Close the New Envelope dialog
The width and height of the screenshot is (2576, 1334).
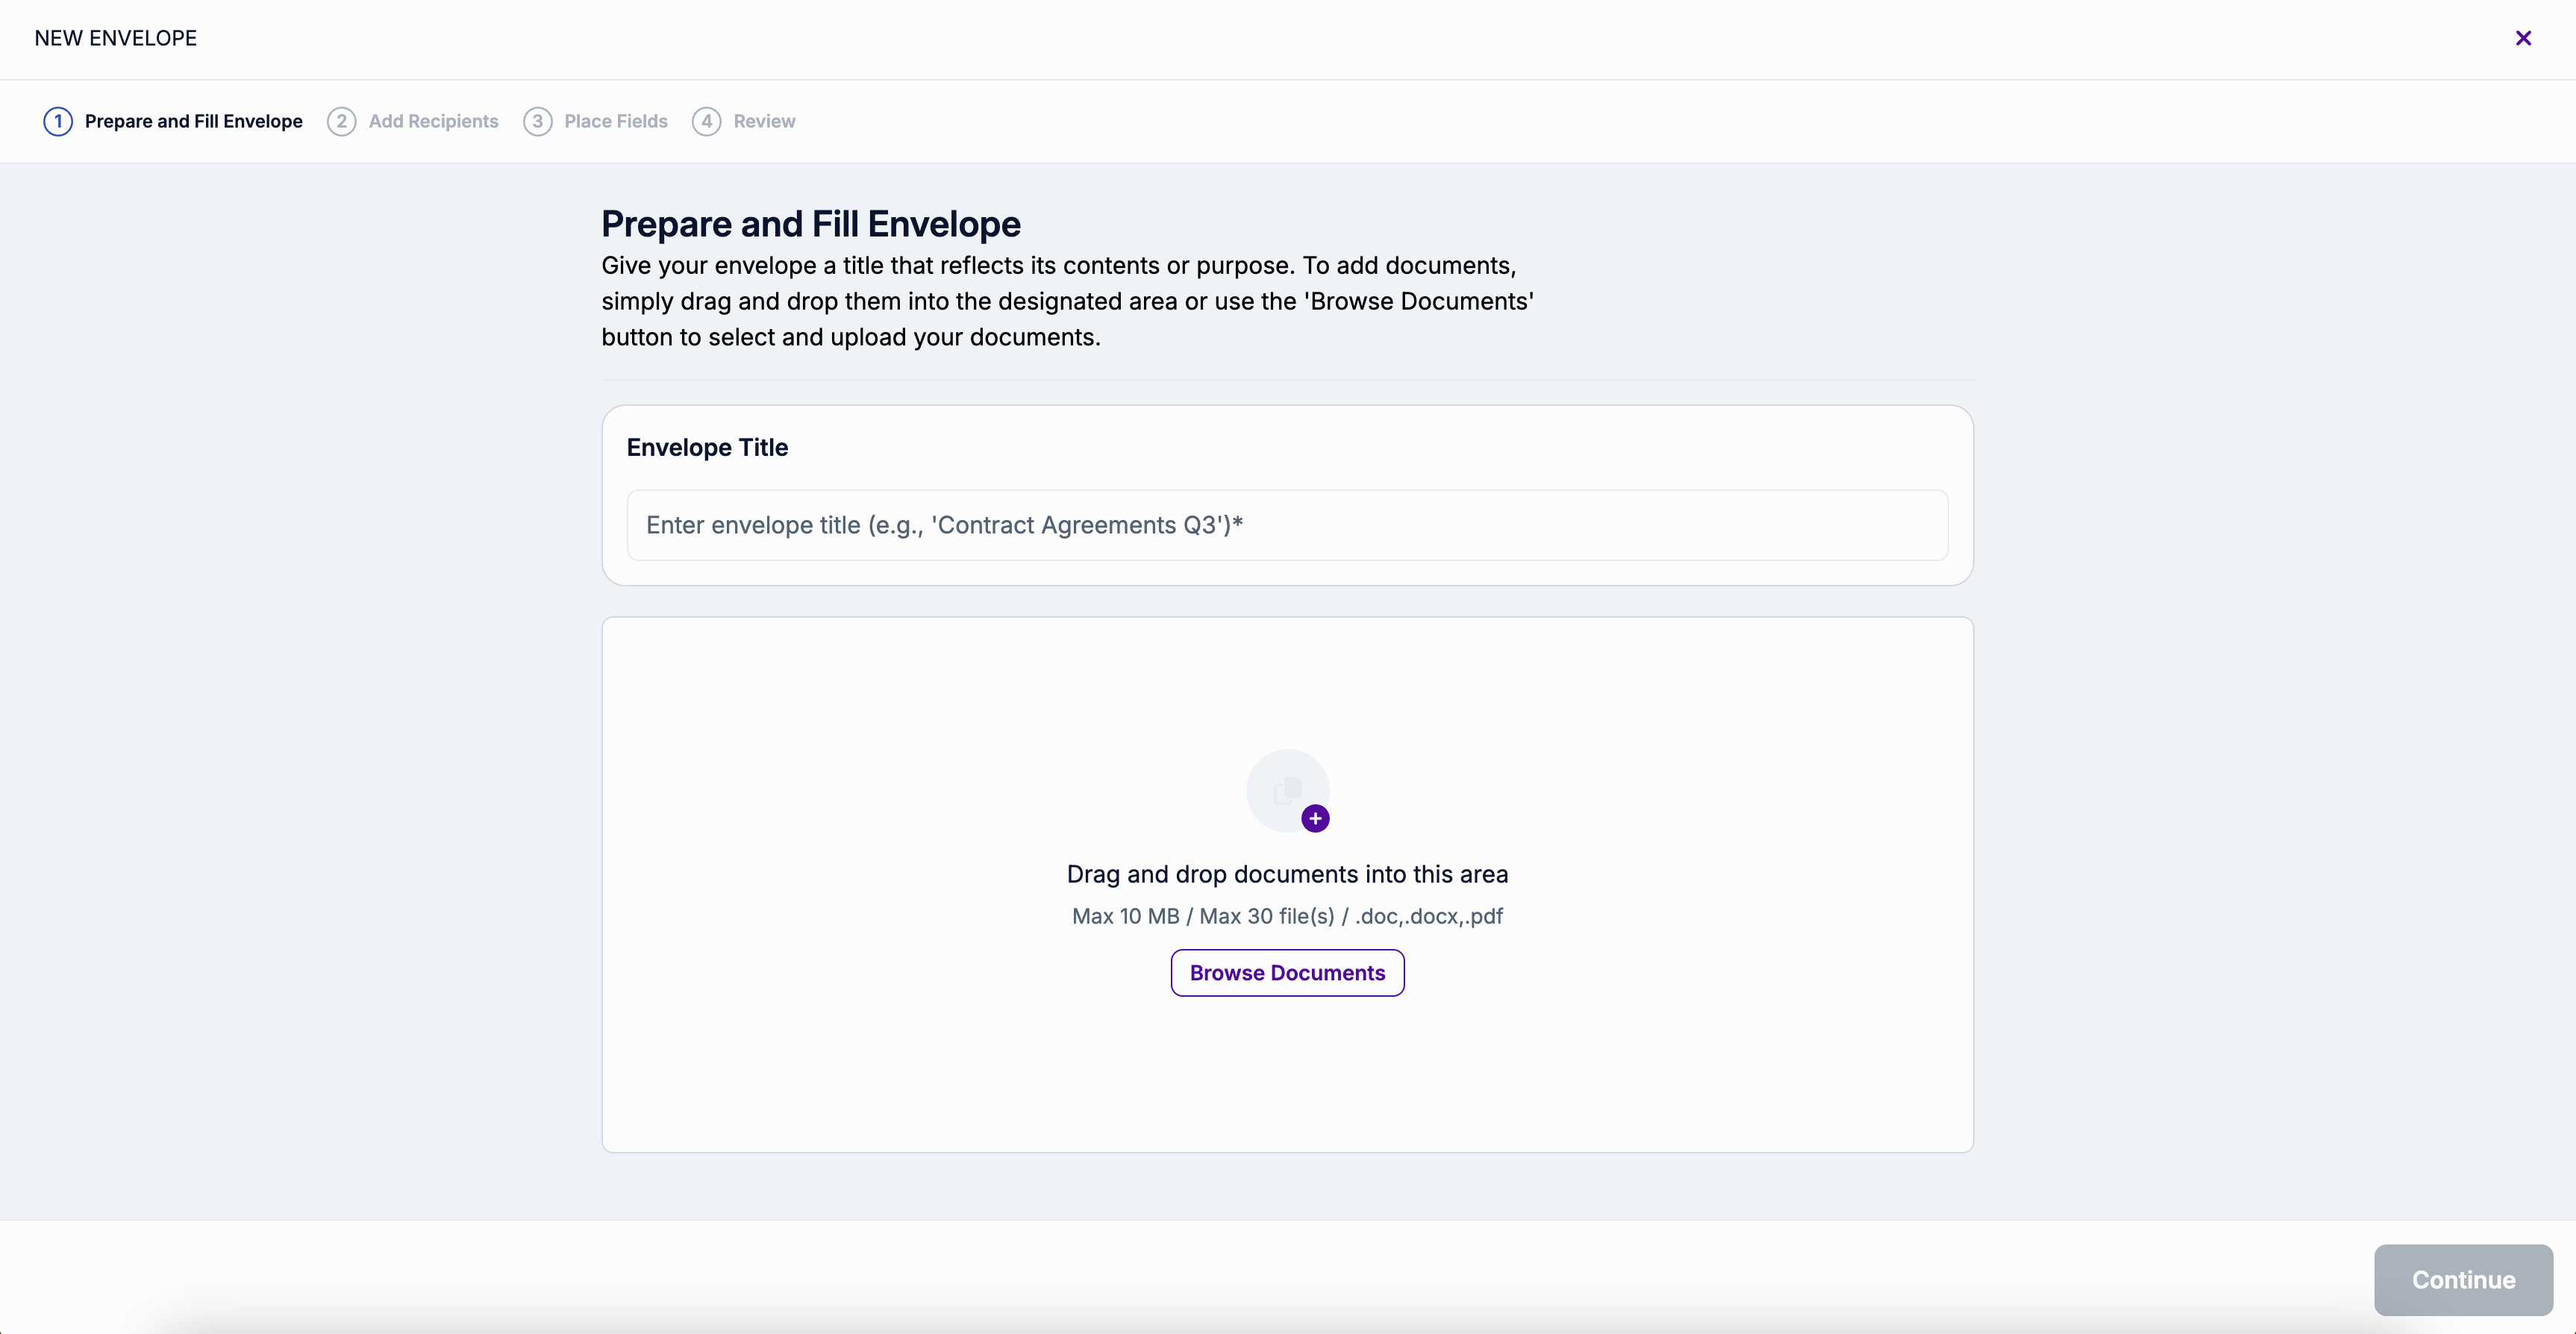pos(2522,38)
